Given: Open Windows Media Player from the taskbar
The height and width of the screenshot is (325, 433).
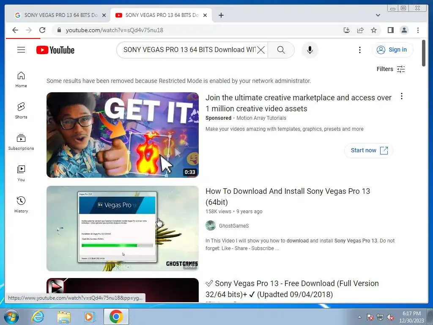Looking at the screenshot, I should pyautogui.click(x=90, y=317).
